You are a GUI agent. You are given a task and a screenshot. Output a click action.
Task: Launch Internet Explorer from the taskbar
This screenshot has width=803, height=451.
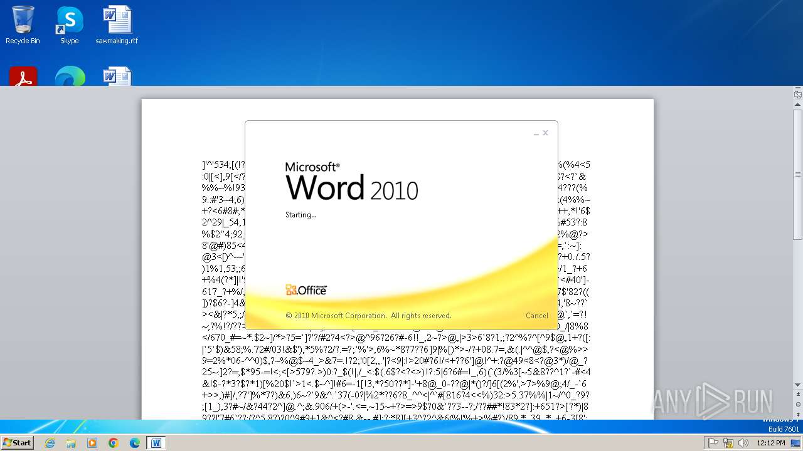[x=50, y=443]
